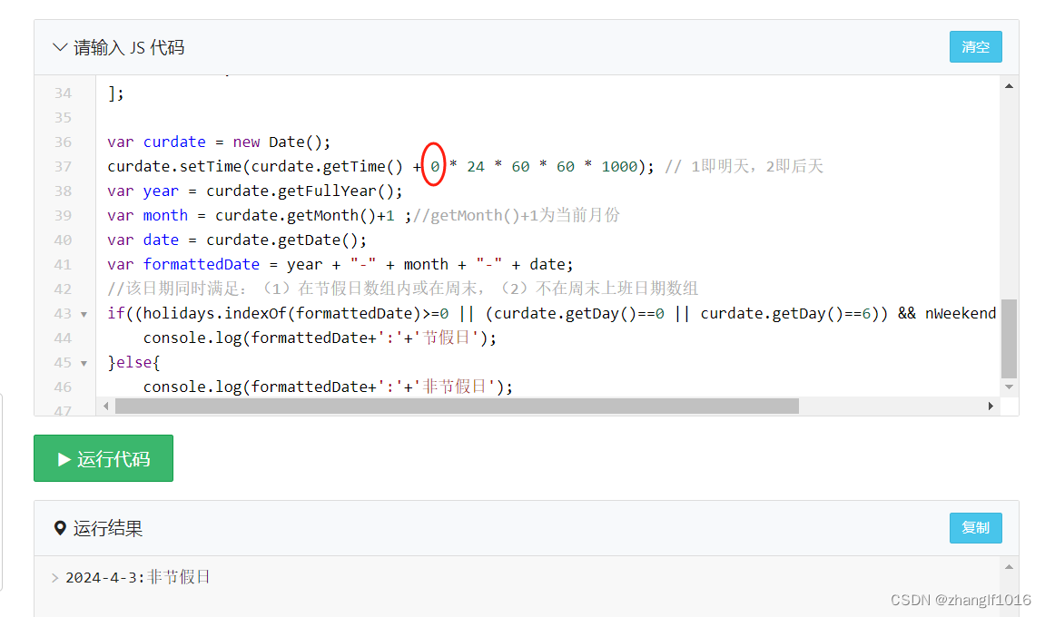Click the comment text on line 42

(x=402, y=289)
